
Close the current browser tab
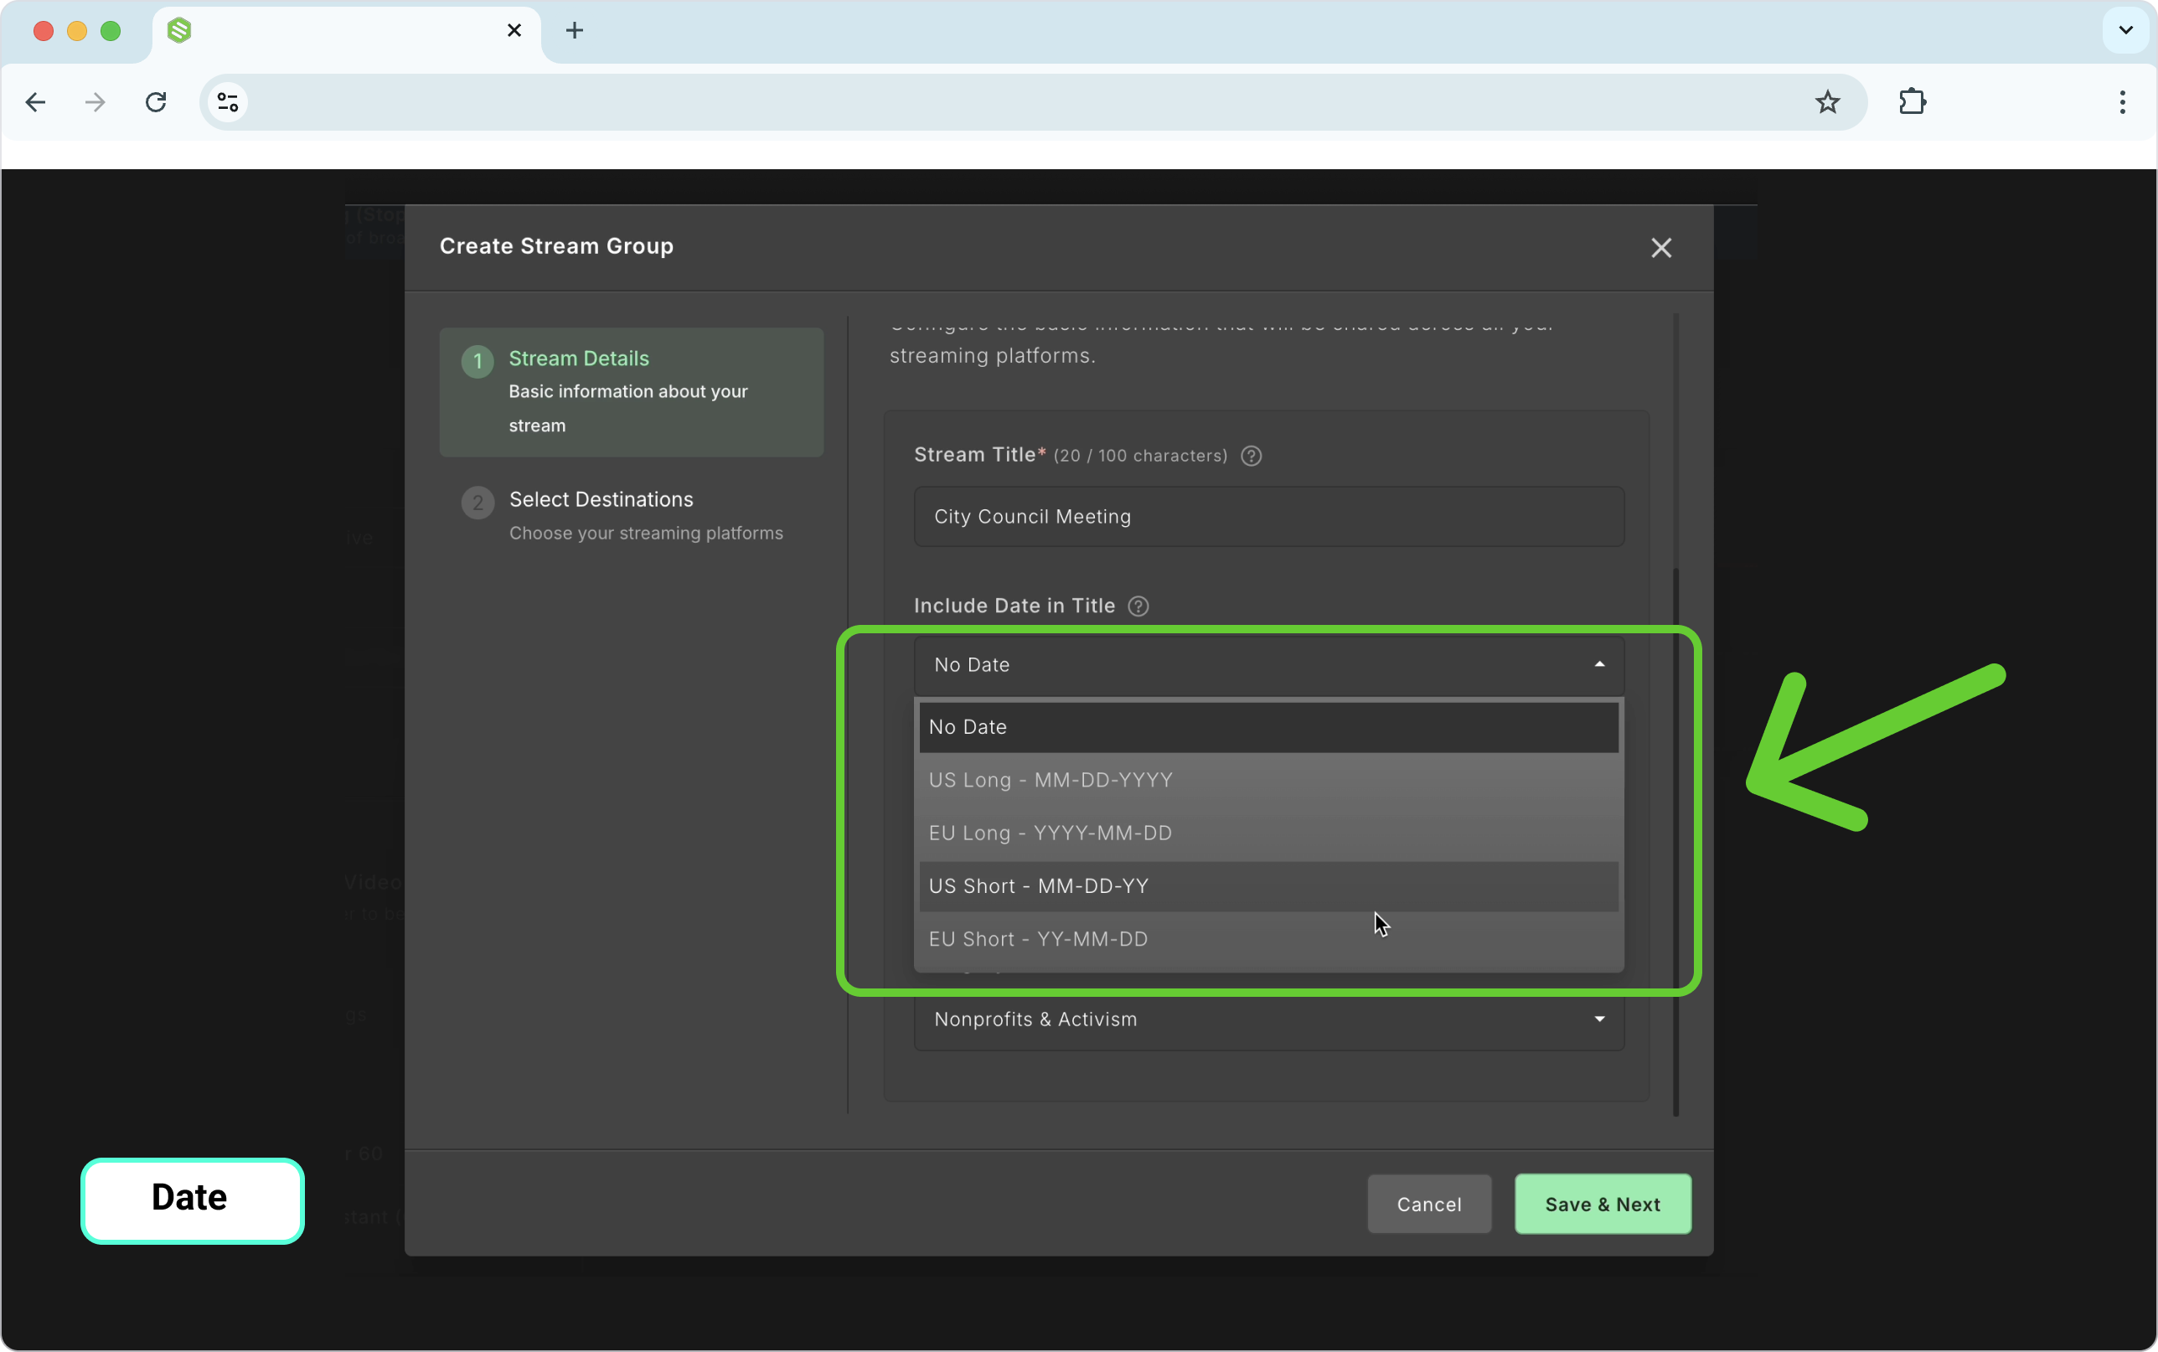[x=514, y=30]
